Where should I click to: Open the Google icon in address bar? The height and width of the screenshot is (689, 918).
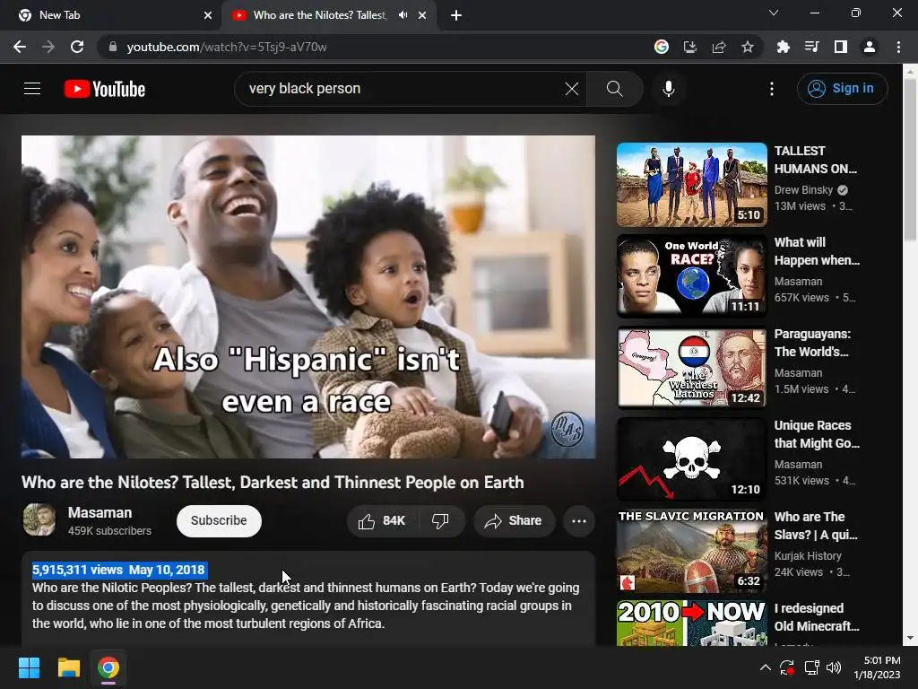coord(662,47)
